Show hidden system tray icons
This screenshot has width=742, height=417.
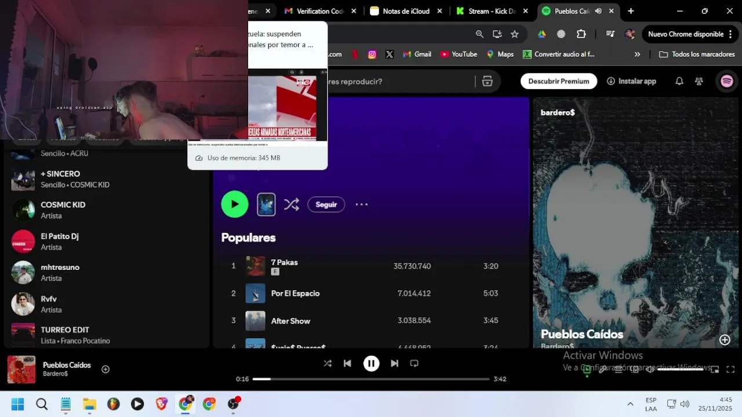[630, 404]
